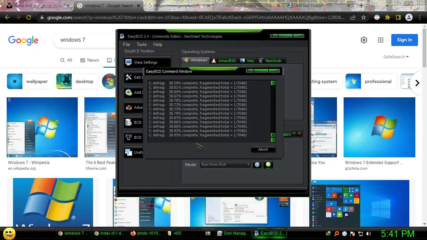Click the BCD Deployment icon
The height and width of the screenshot is (240, 427).
(129, 137)
